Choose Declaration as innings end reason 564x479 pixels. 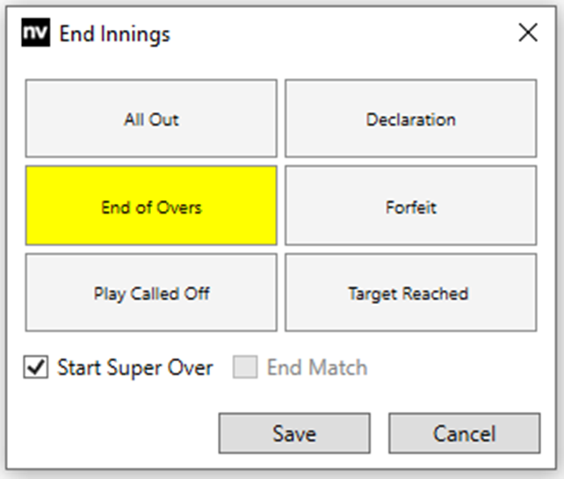coord(410,120)
